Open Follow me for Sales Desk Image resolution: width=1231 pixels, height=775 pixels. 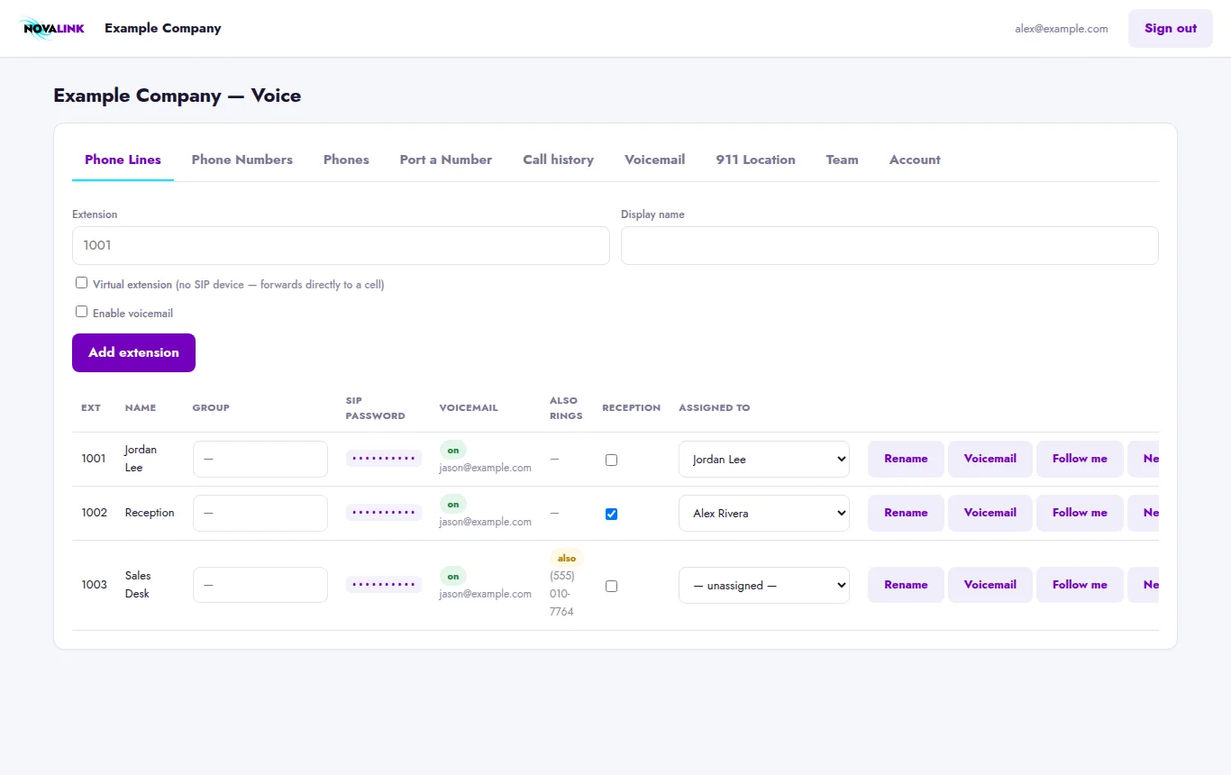pyautogui.click(x=1080, y=585)
